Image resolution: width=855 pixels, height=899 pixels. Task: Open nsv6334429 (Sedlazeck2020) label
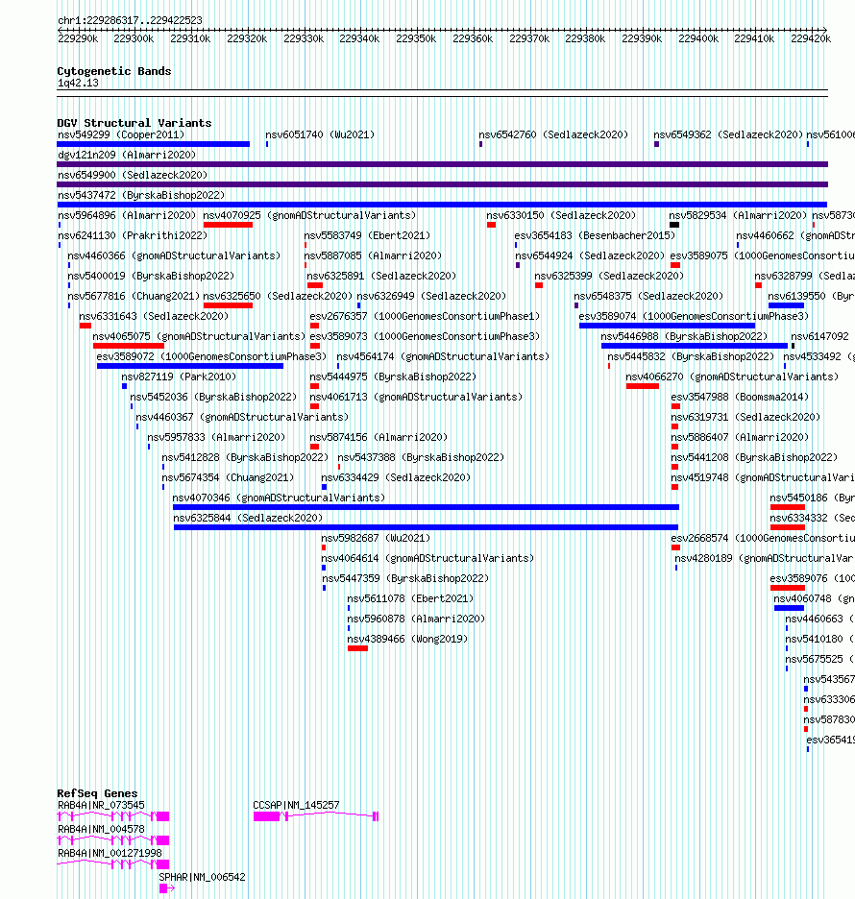396,477
